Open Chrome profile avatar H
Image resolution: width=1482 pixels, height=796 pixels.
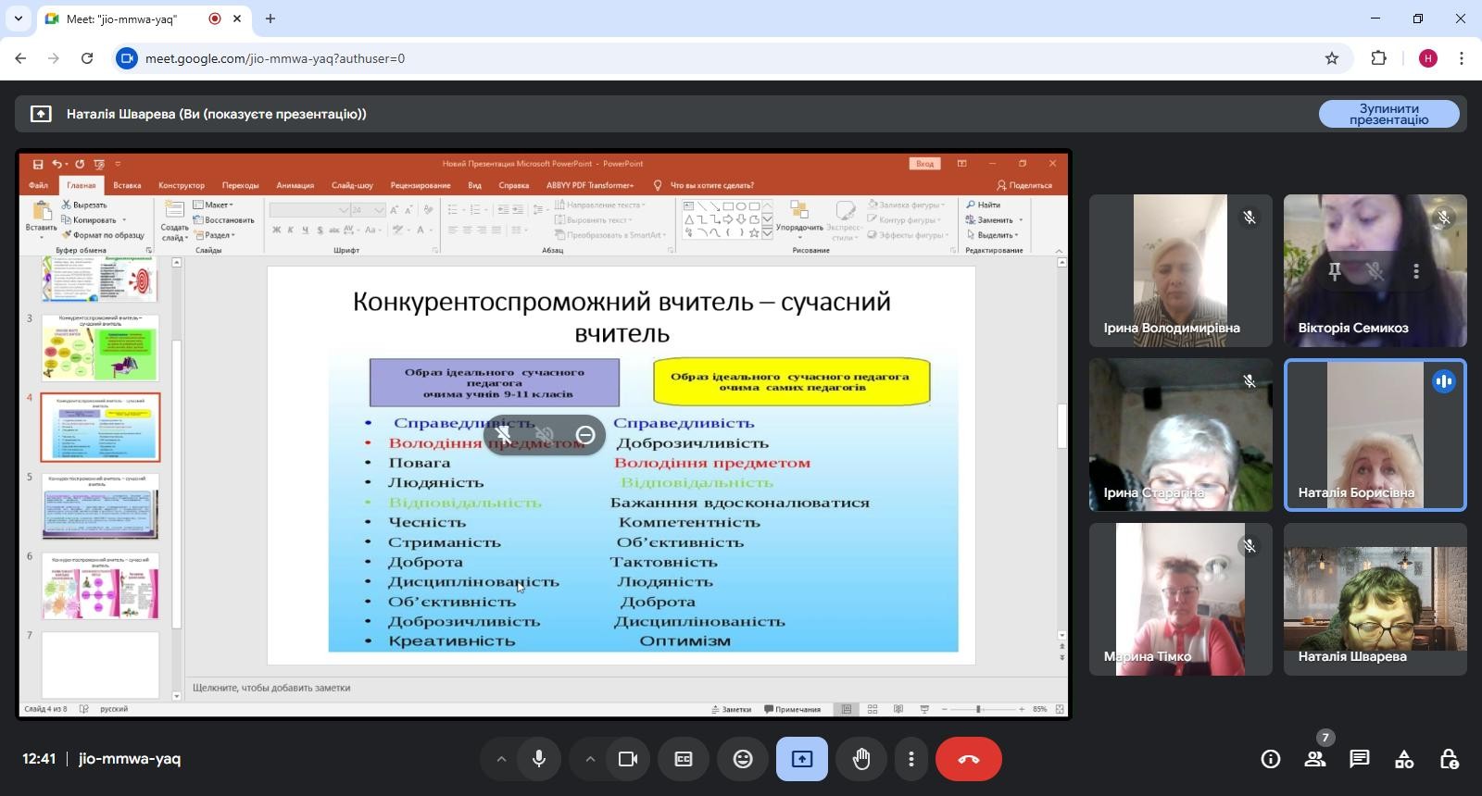coord(1428,58)
